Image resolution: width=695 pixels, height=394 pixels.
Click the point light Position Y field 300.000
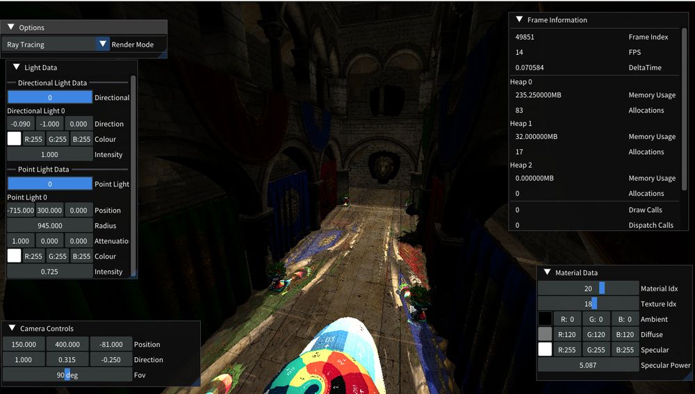pyautogui.click(x=49, y=210)
